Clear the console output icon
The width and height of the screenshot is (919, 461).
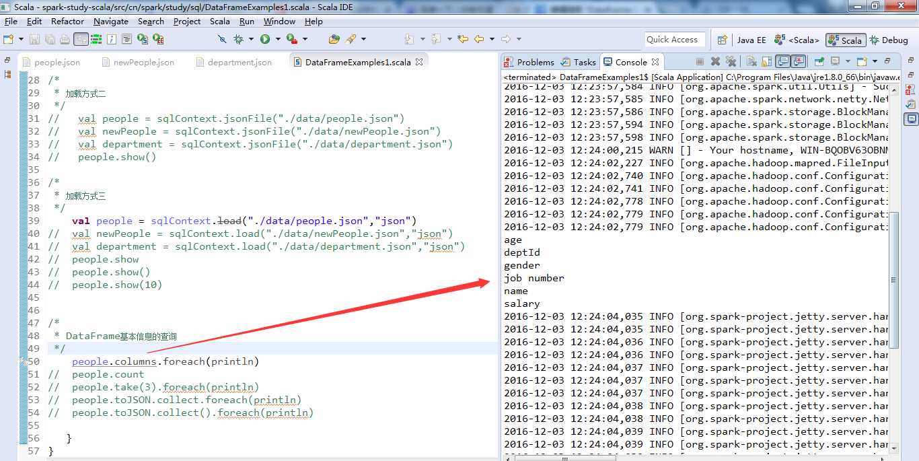(751, 62)
